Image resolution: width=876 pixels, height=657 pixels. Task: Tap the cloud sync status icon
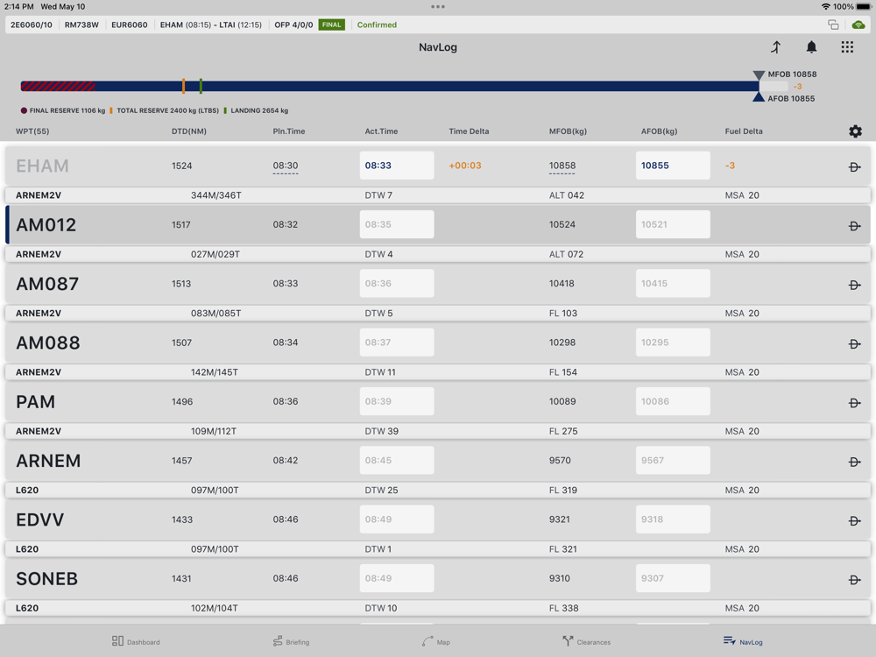click(858, 25)
